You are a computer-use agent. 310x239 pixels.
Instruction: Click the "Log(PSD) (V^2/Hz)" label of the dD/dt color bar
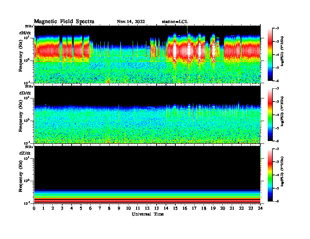[x=282, y=111]
